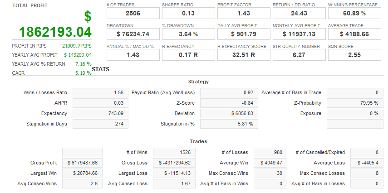This screenshot has height=193, width=388.
Task: Click the Sharpe Ratio value box
Action: pos(188,13)
